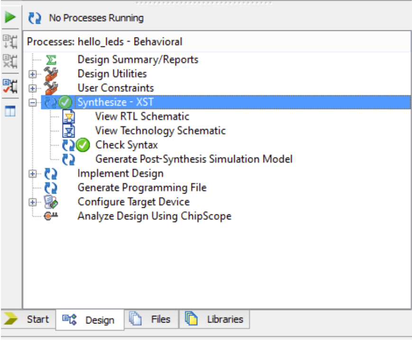Image resolution: width=412 pixels, height=341 pixels.
Task: Open the Libraries tab
Action: [x=214, y=319]
